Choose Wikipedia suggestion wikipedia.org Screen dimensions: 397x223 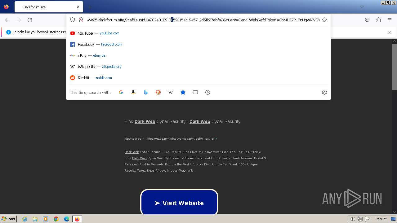click(x=198, y=67)
